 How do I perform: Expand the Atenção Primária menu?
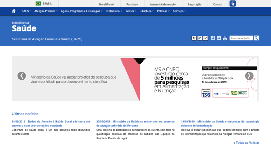point(46,11)
